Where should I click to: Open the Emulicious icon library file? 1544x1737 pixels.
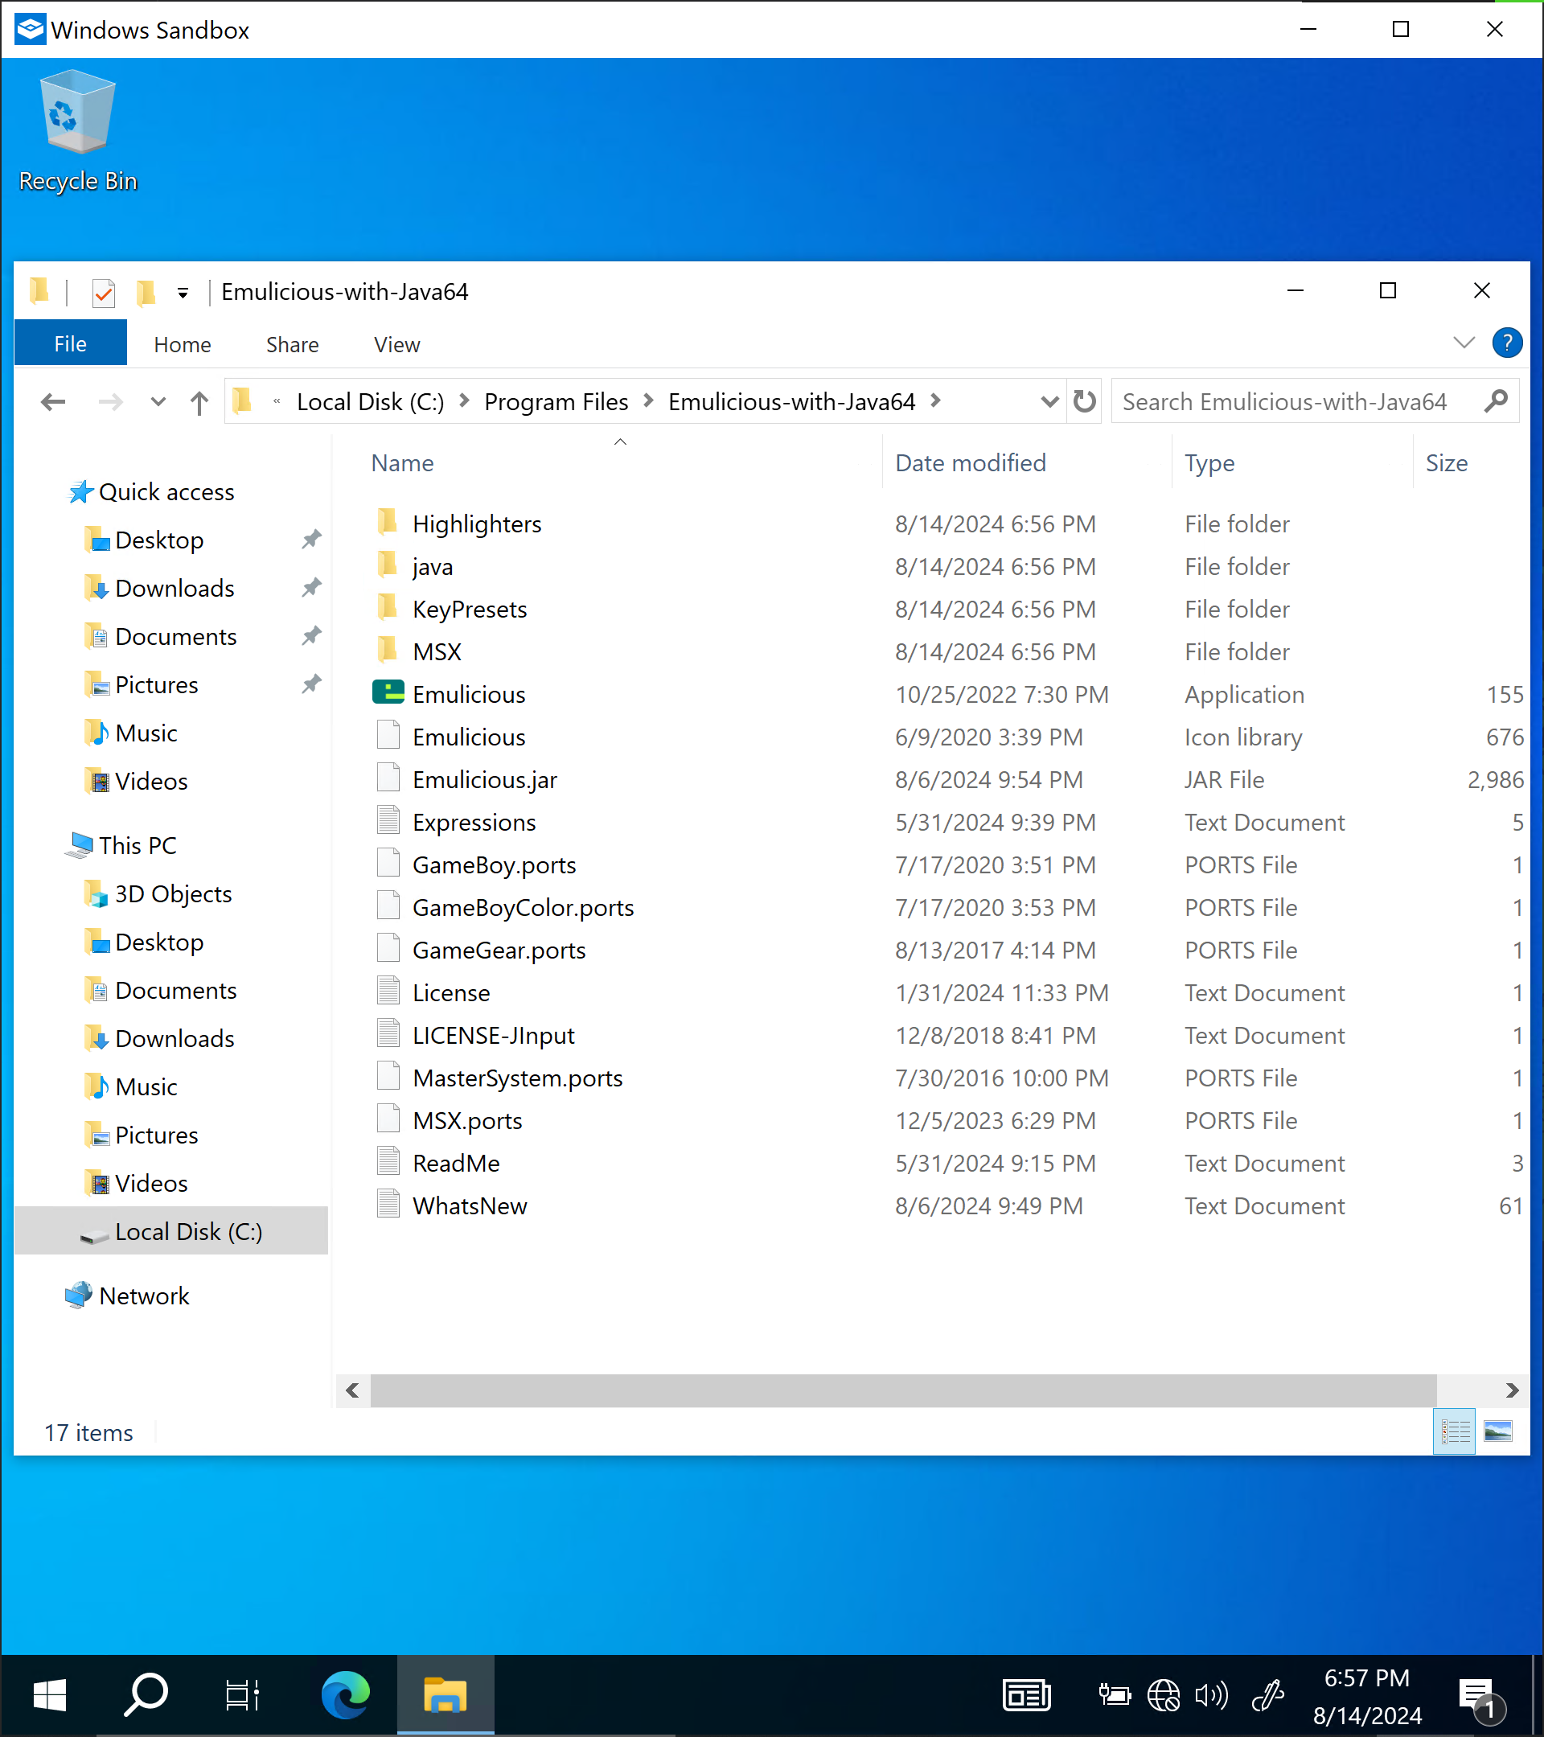coord(468,736)
